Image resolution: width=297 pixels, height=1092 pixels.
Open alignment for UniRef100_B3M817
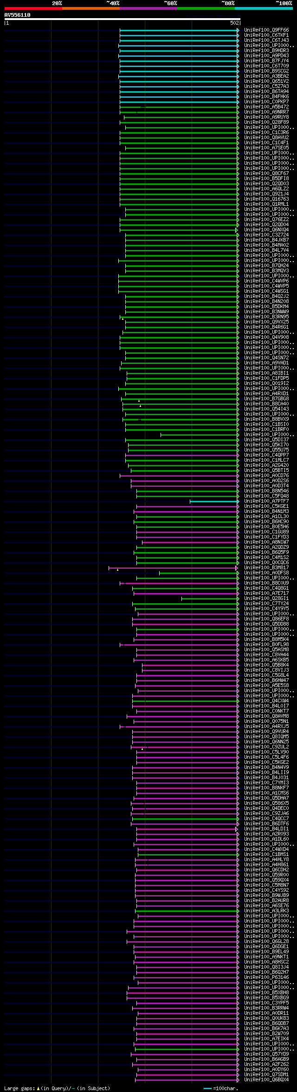point(266,568)
